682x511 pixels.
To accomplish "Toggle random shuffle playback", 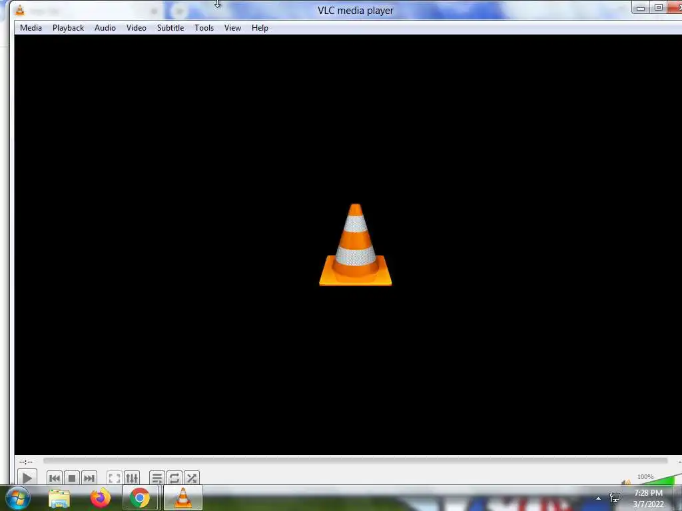I will (192, 478).
